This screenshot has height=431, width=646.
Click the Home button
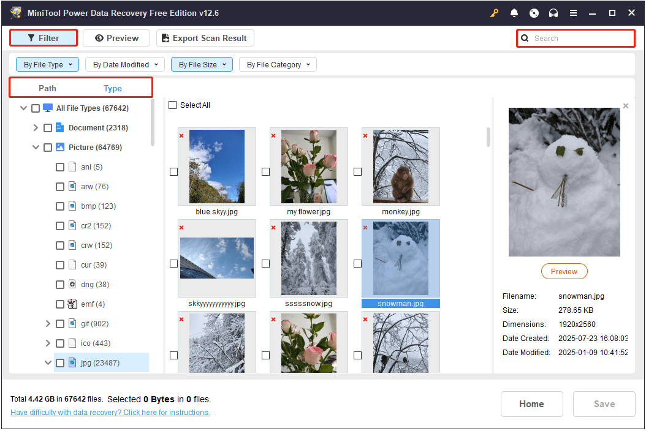(531, 404)
